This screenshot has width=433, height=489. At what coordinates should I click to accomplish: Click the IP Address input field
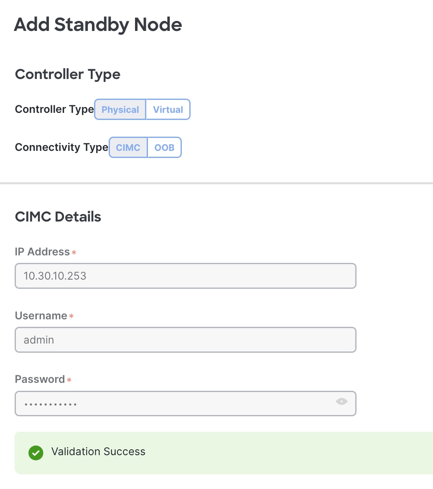185,275
